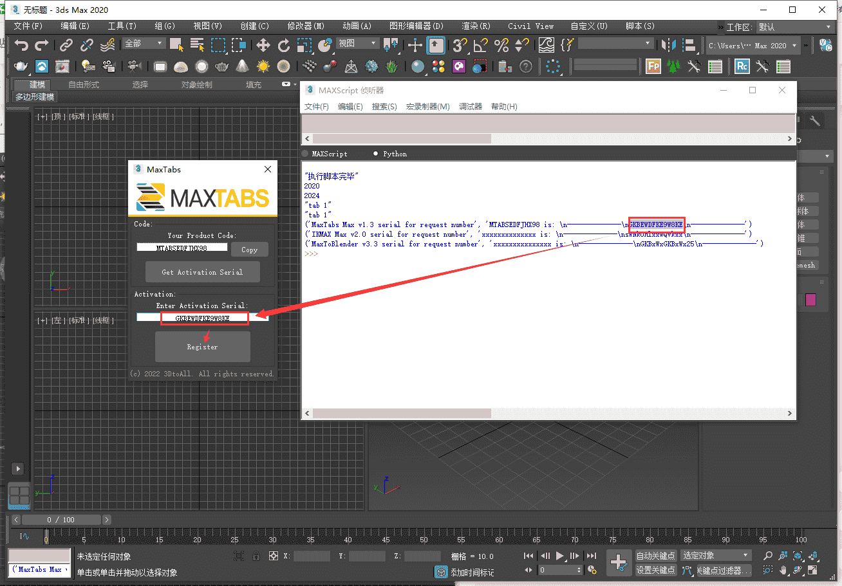Open the Edit Named Selection Sets icon
Viewport: 842px width, 586px height.
566,45
